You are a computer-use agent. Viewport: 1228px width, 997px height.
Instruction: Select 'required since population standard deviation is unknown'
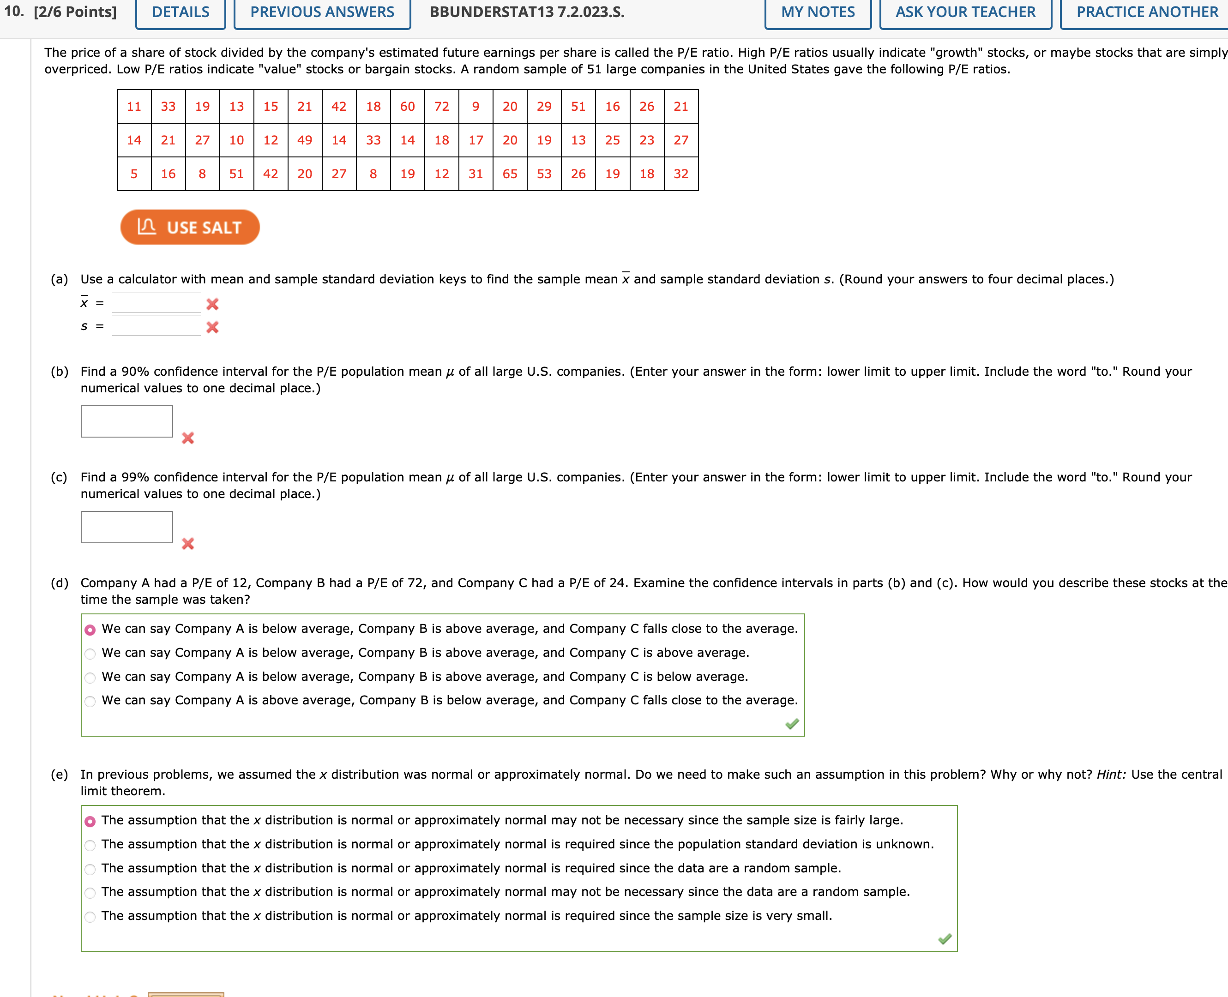click(90, 845)
